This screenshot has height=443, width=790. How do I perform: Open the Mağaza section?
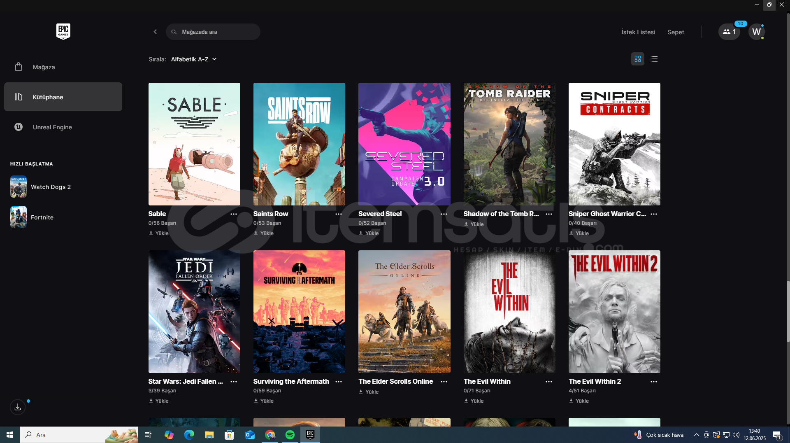pyautogui.click(x=63, y=67)
